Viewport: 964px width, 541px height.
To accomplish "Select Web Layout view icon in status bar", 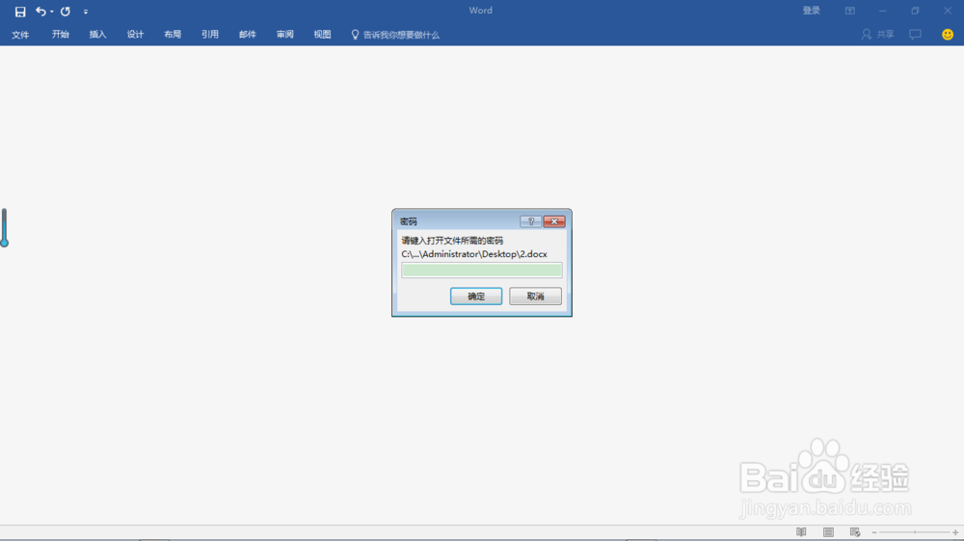I will coord(855,531).
